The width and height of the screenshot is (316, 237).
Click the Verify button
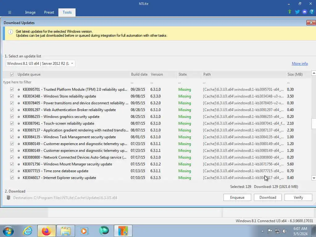click(298, 197)
